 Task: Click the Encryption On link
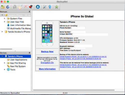(47, 63)
